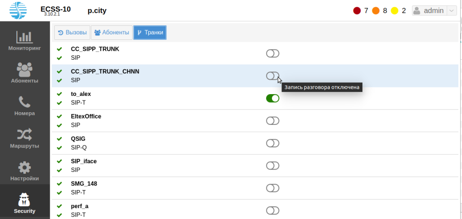
Task: Click the red alarm indicator
Action: point(357,10)
